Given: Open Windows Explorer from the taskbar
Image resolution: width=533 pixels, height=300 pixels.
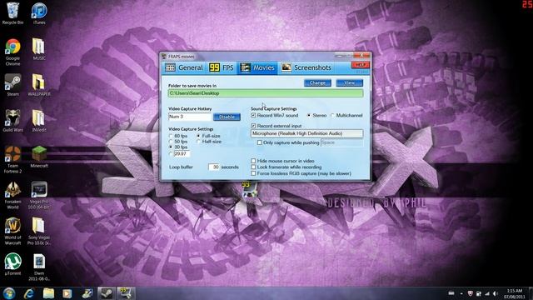Looking at the screenshot, I should point(48,293).
